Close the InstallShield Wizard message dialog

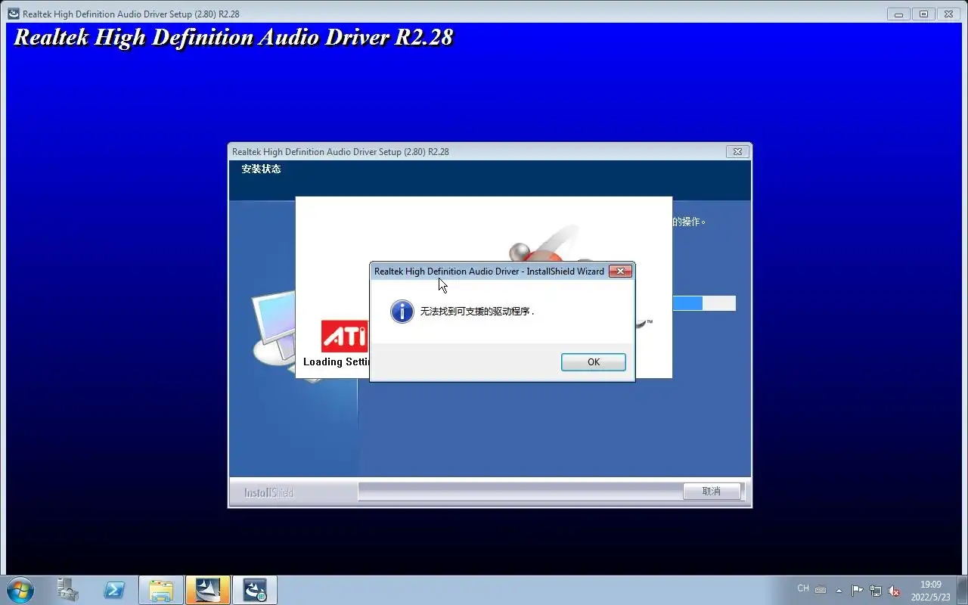point(620,271)
